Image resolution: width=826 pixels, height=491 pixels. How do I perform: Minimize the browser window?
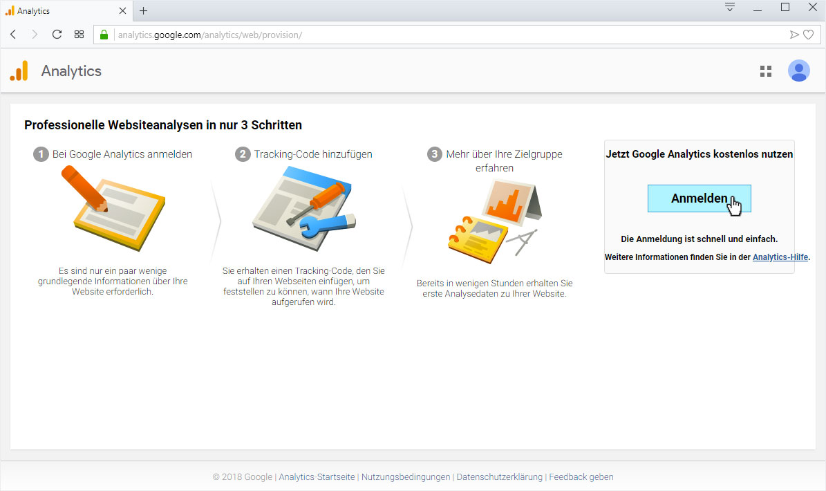tap(758, 8)
